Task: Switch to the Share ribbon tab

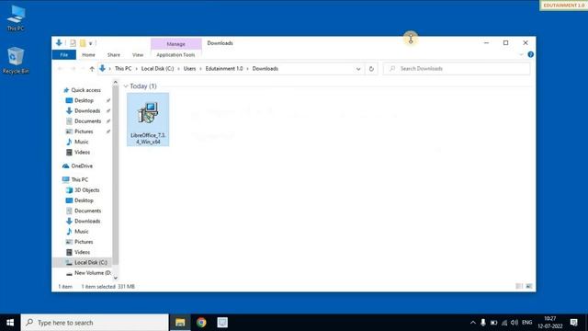Action: pos(114,55)
